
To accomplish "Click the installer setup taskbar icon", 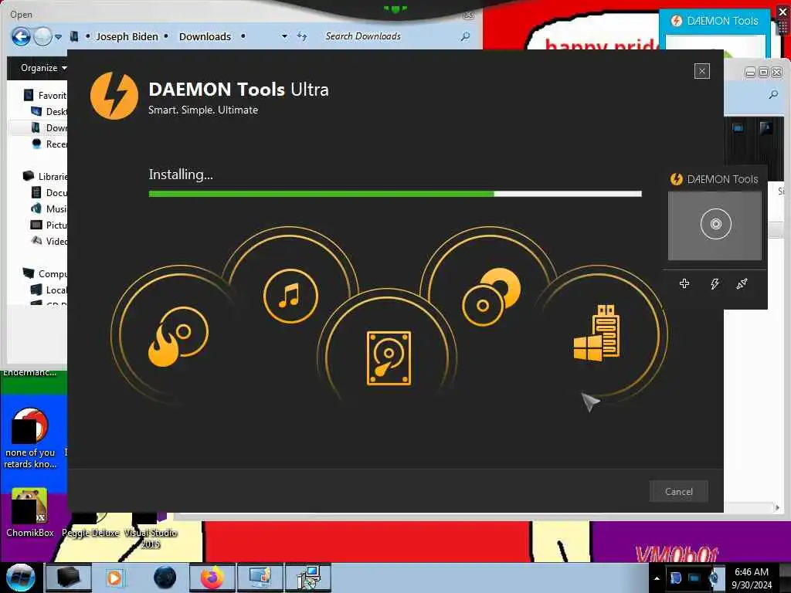I will [x=307, y=578].
